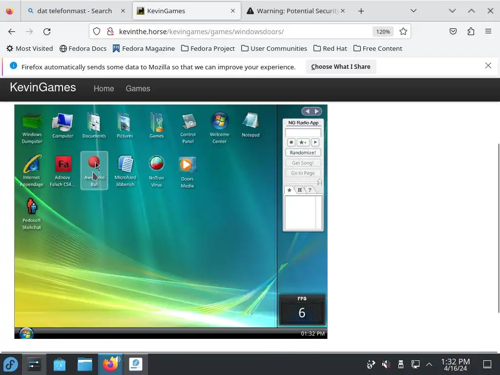This screenshot has height=375, width=500.
Task: Open the Pictures desktop icon
Action: tap(125, 126)
